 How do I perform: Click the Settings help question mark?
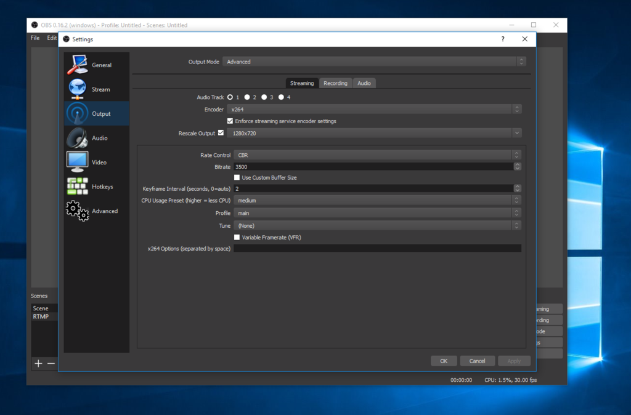[x=503, y=39]
